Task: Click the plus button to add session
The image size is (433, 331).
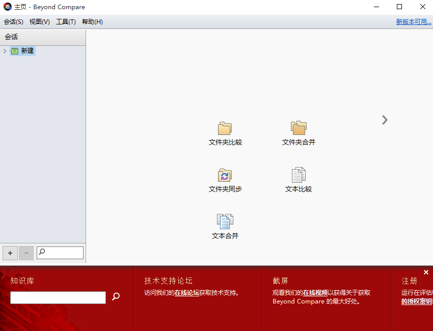Action: [x=10, y=253]
